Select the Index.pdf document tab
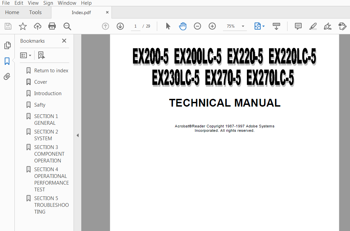The image size is (350, 231). click(x=81, y=12)
